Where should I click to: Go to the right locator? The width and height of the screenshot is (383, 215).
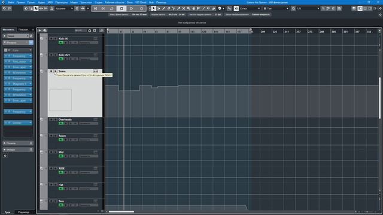(103, 8)
